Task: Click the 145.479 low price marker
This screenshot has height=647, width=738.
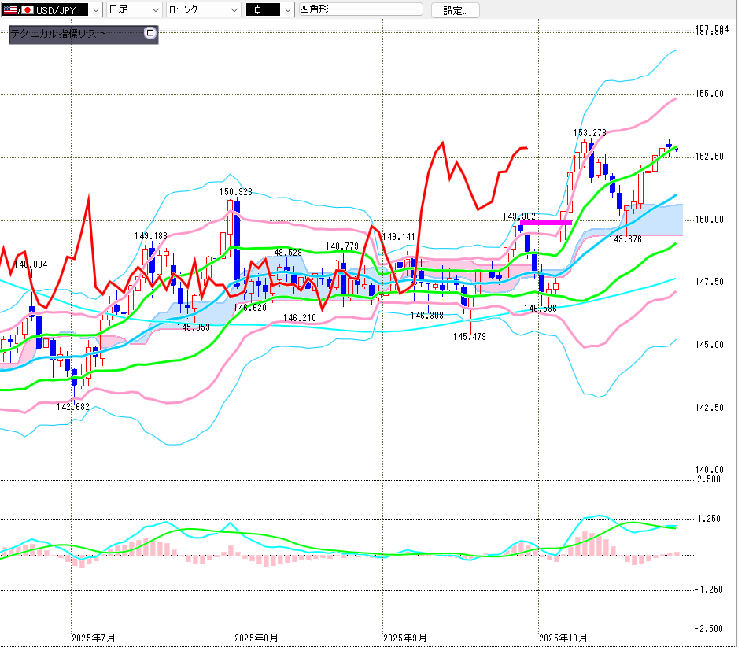Action: [x=469, y=337]
